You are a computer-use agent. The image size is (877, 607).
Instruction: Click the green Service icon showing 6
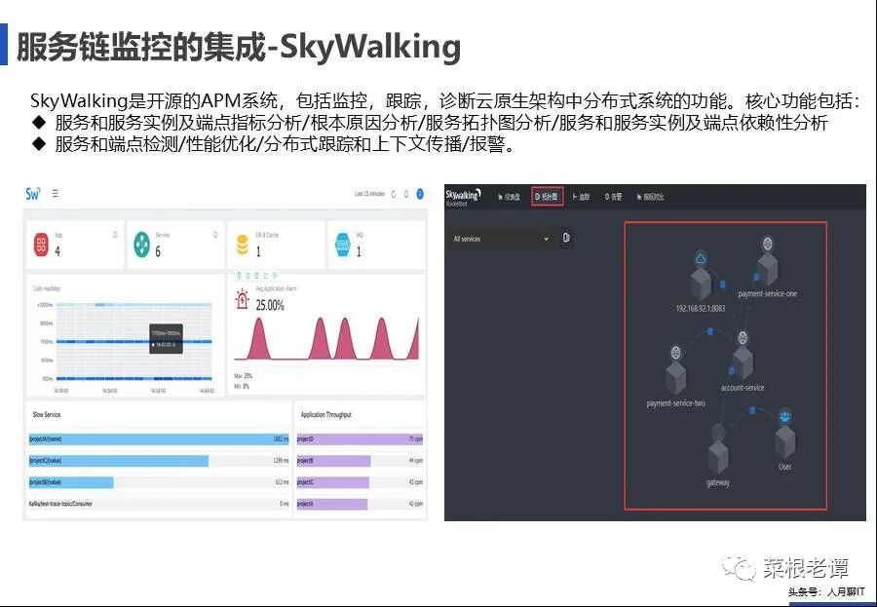[142, 245]
